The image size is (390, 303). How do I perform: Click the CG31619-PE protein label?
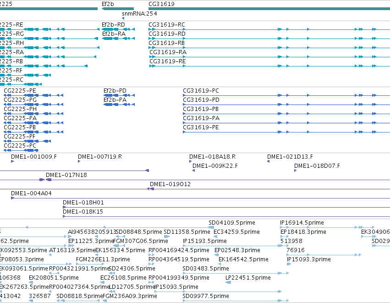click(x=201, y=127)
